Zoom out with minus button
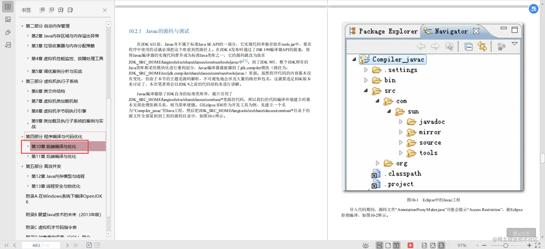Screen dimensions: 545x249 [x=484, y=245]
